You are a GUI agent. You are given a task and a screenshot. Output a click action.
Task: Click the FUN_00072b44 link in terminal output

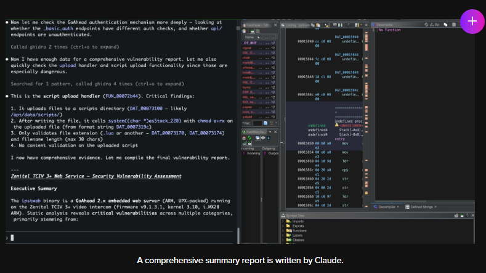pos(121,96)
